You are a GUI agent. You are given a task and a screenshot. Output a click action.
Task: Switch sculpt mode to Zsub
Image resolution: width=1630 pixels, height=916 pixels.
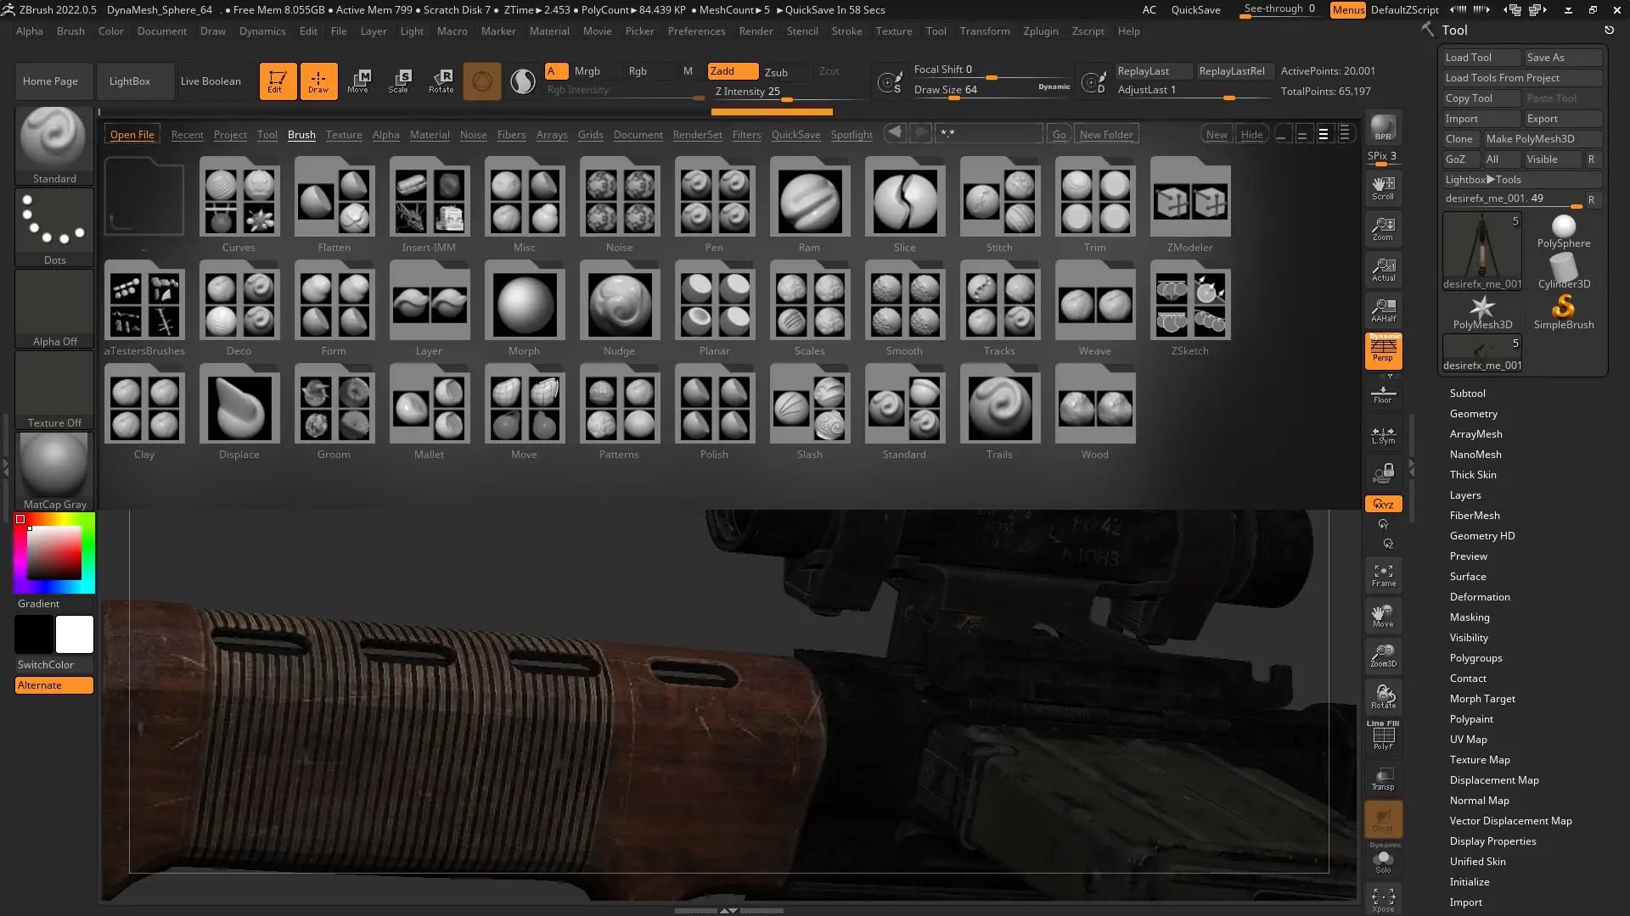click(776, 72)
